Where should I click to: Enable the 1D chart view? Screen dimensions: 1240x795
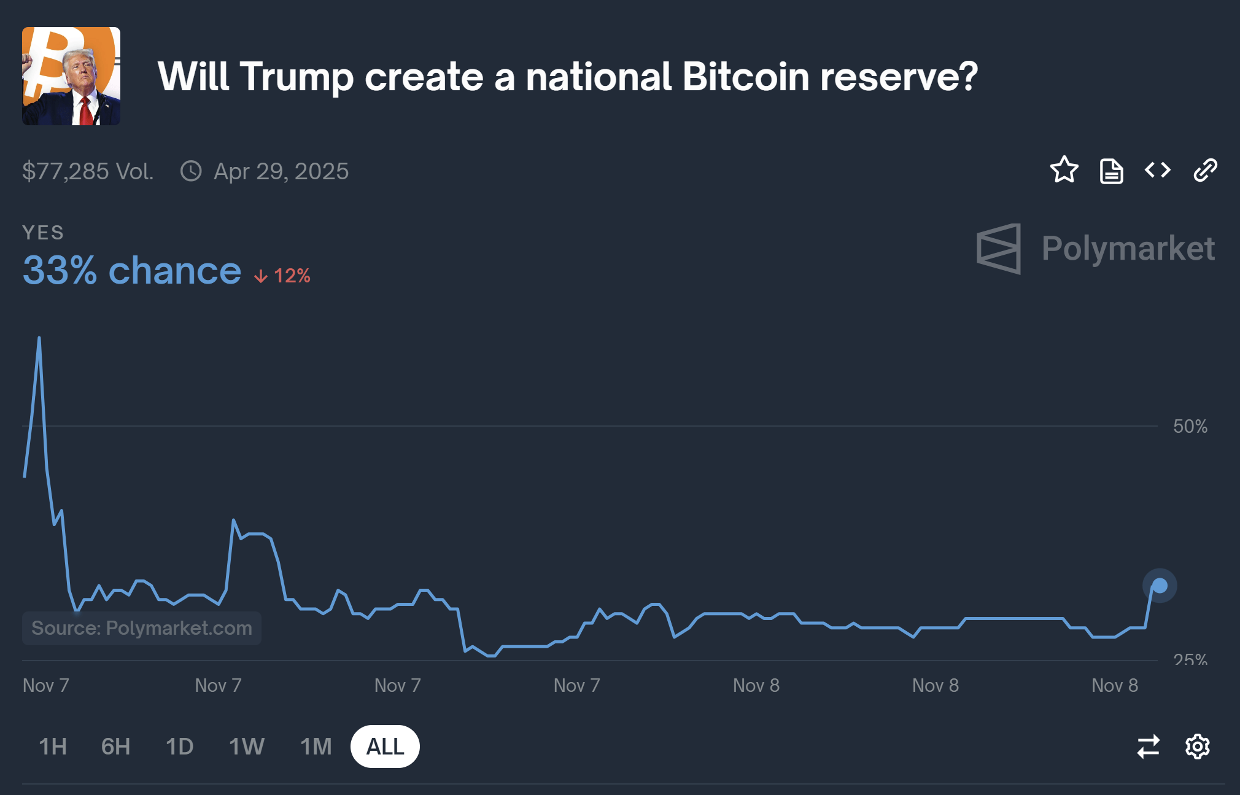click(179, 747)
